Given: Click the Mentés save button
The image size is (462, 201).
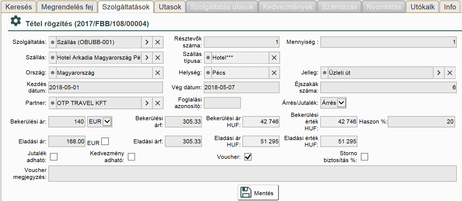Looking at the screenshot, I should [258, 192].
